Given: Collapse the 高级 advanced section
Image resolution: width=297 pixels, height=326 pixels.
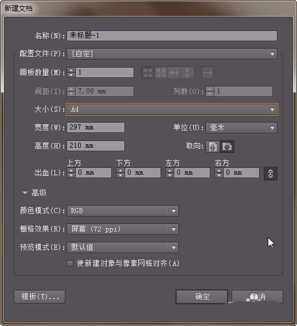Looking at the screenshot, I should [x=25, y=193].
